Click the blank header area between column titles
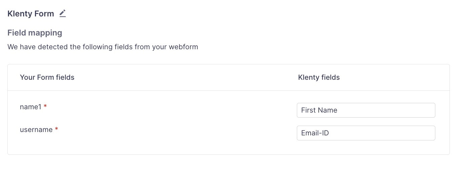 185,77
